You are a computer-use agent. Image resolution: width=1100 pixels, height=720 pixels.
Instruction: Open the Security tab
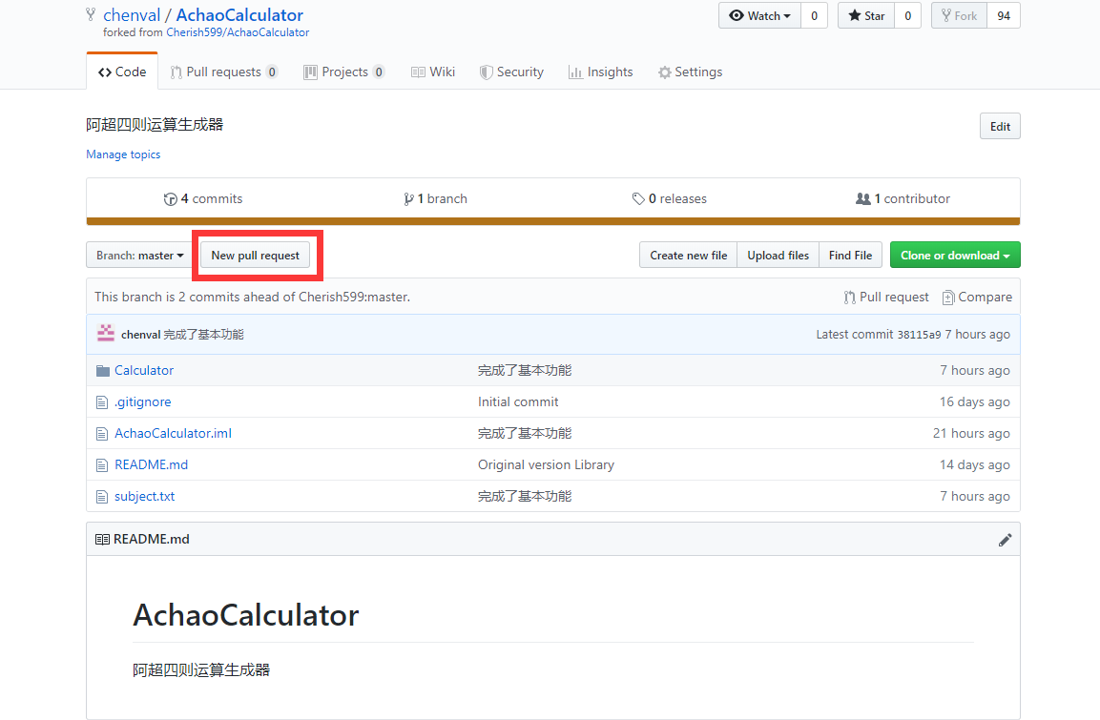(511, 72)
